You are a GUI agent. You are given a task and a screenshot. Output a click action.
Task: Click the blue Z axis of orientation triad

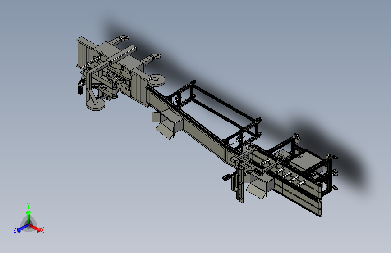[23, 228]
